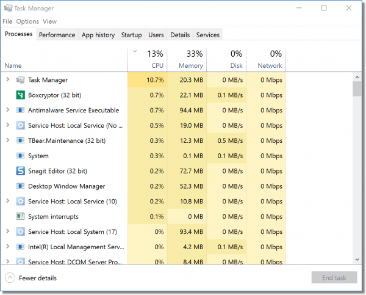Click the blue Snagit Editor icon
This screenshot has width=366, height=295.
20,171
